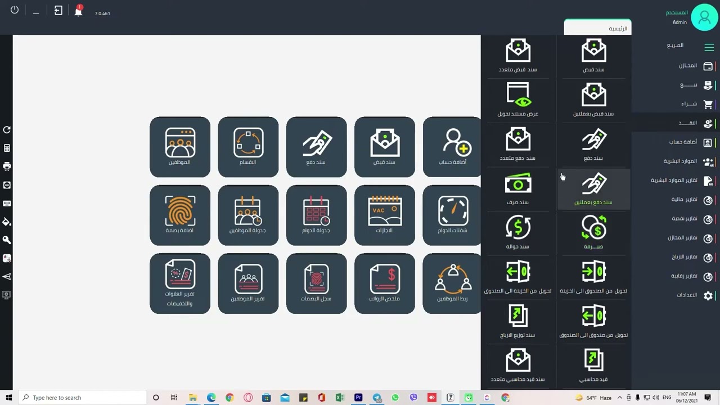Expand the شراء purchase sidebar menu

click(x=676, y=104)
